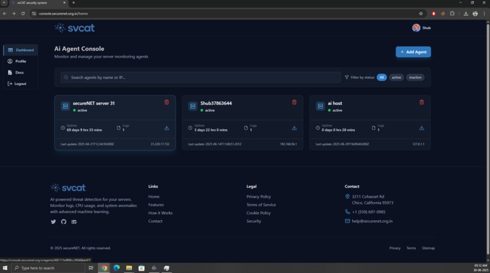The image size is (490, 273).
Task: Open Profile in the sidebar
Action: (21, 61)
